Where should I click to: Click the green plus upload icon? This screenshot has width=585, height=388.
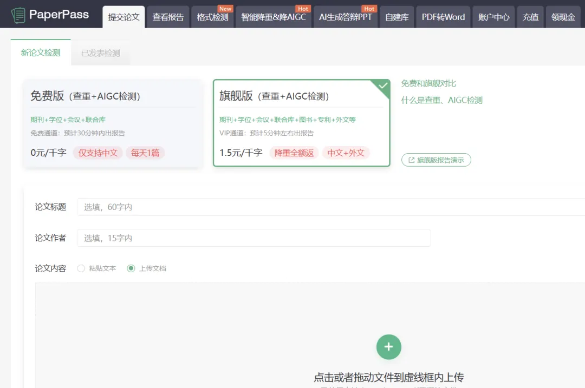tap(389, 347)
